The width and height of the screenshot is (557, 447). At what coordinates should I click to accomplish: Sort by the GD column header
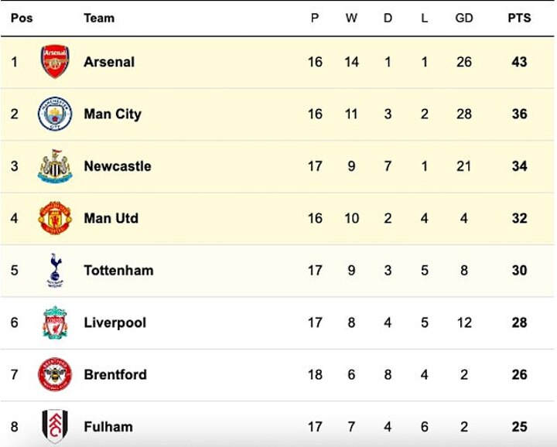(x=464, y=18)
